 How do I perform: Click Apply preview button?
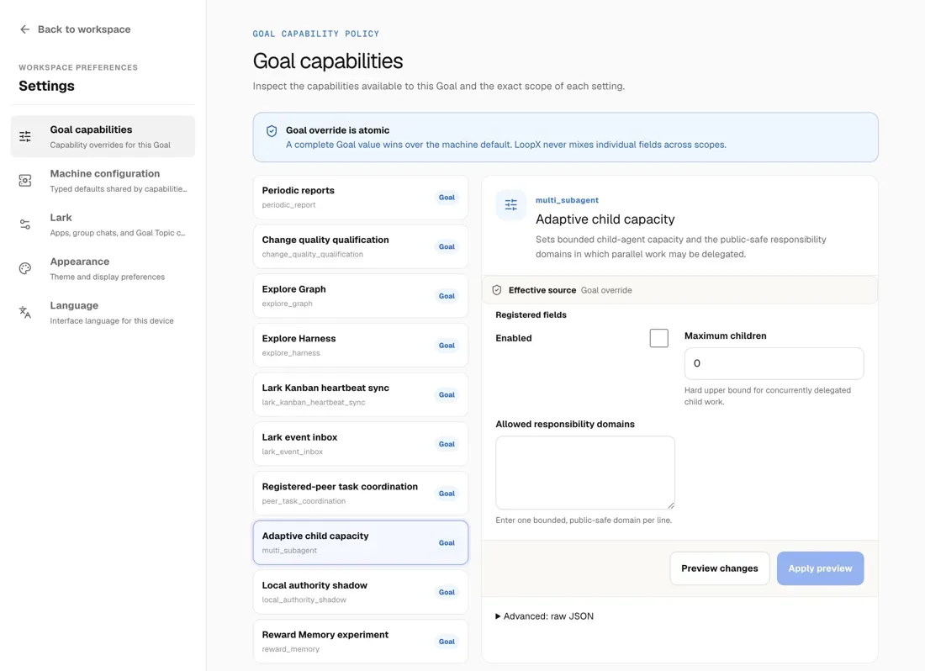point(820,568)
